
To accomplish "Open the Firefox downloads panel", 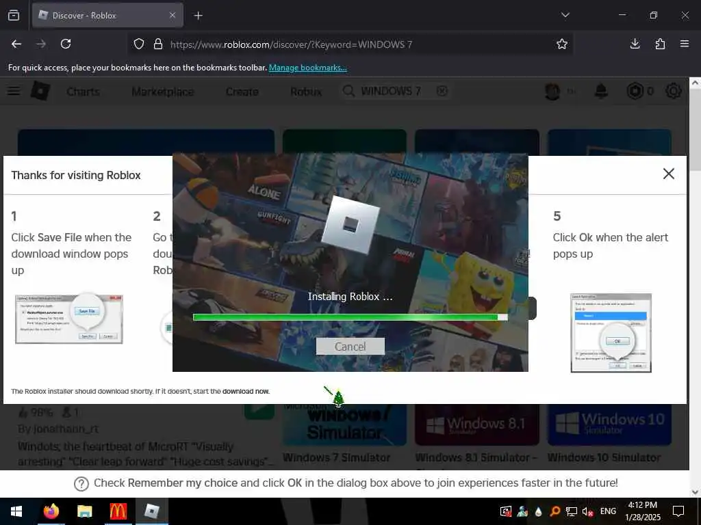I will (x=635, y=44).
